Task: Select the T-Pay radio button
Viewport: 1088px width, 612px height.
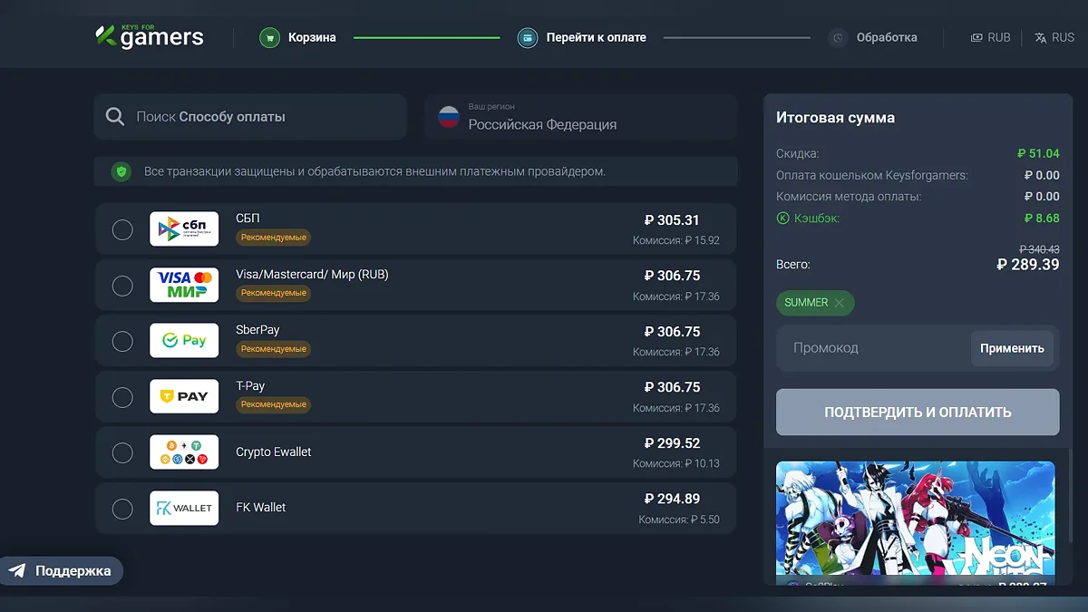Action: click(x=122, y=397)
